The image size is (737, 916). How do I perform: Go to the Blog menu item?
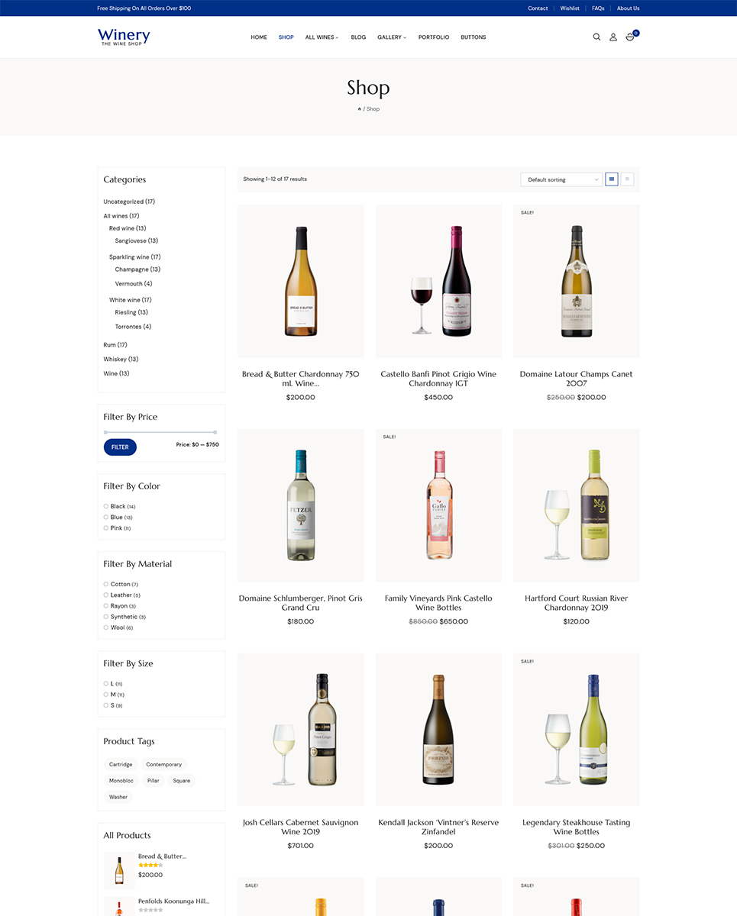[x=358, y=37]
